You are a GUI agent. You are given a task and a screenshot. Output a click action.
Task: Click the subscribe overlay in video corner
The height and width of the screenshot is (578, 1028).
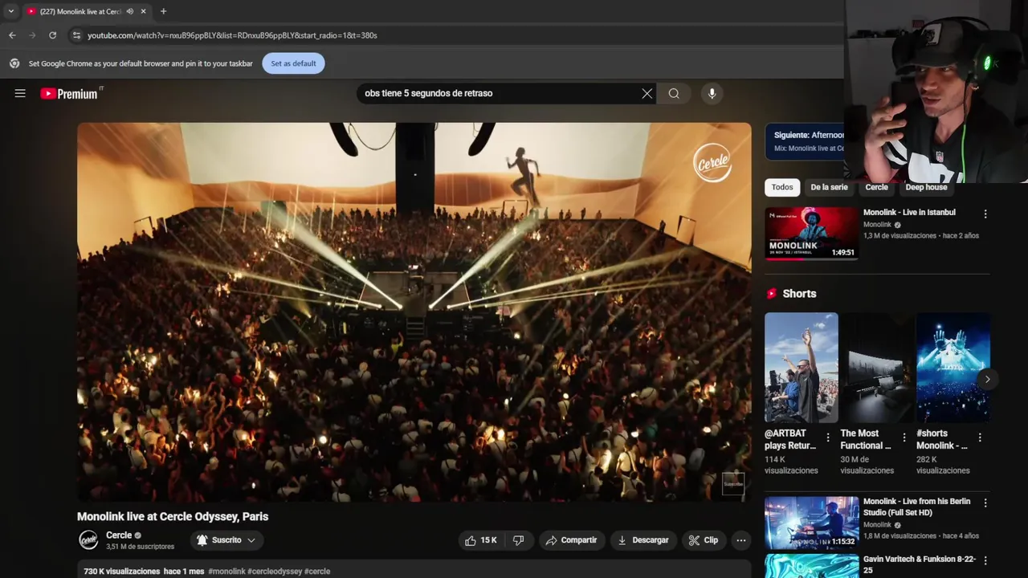[733, 484]
